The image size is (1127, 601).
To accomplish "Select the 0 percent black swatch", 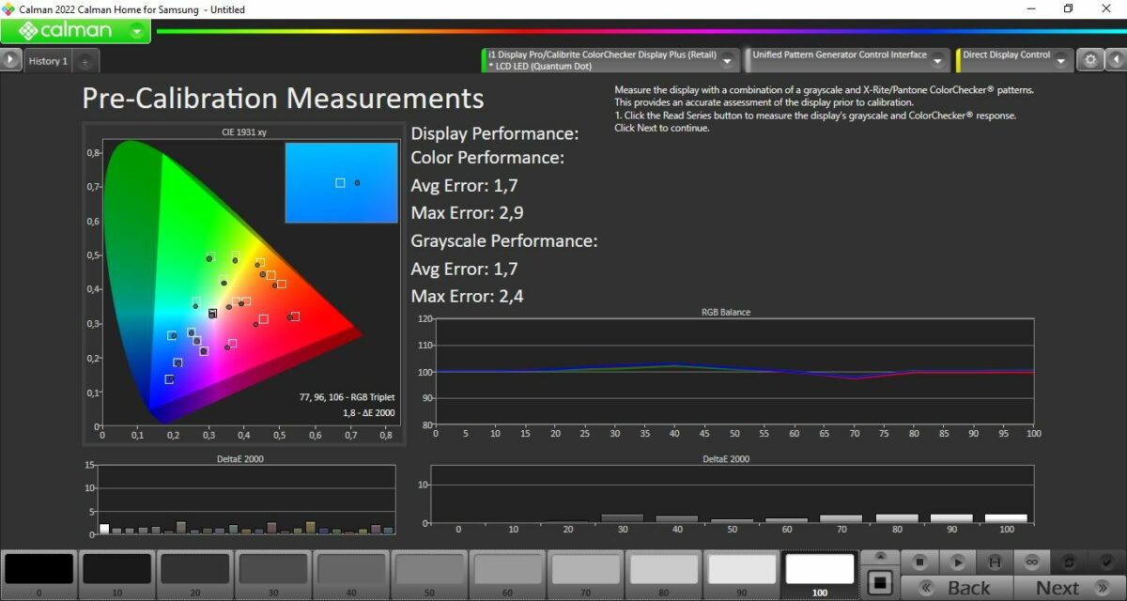I will coord(39,570).
